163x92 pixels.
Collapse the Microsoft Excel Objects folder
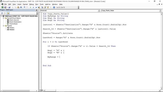[x=3, y=18]
